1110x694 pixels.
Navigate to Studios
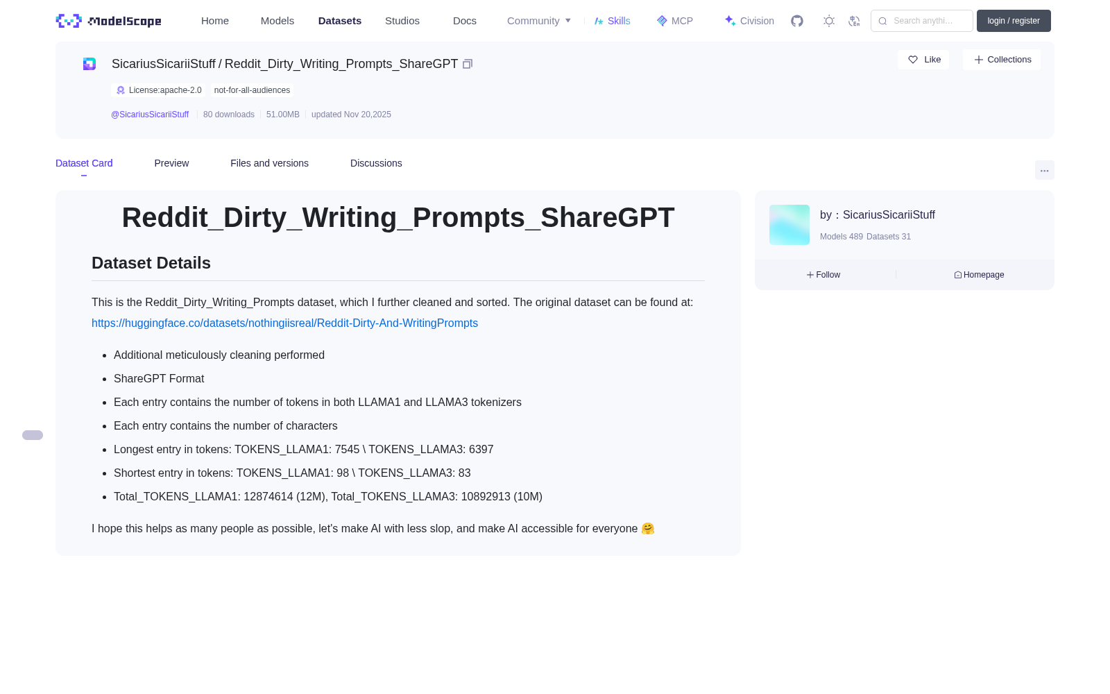(x=402, y=21)
